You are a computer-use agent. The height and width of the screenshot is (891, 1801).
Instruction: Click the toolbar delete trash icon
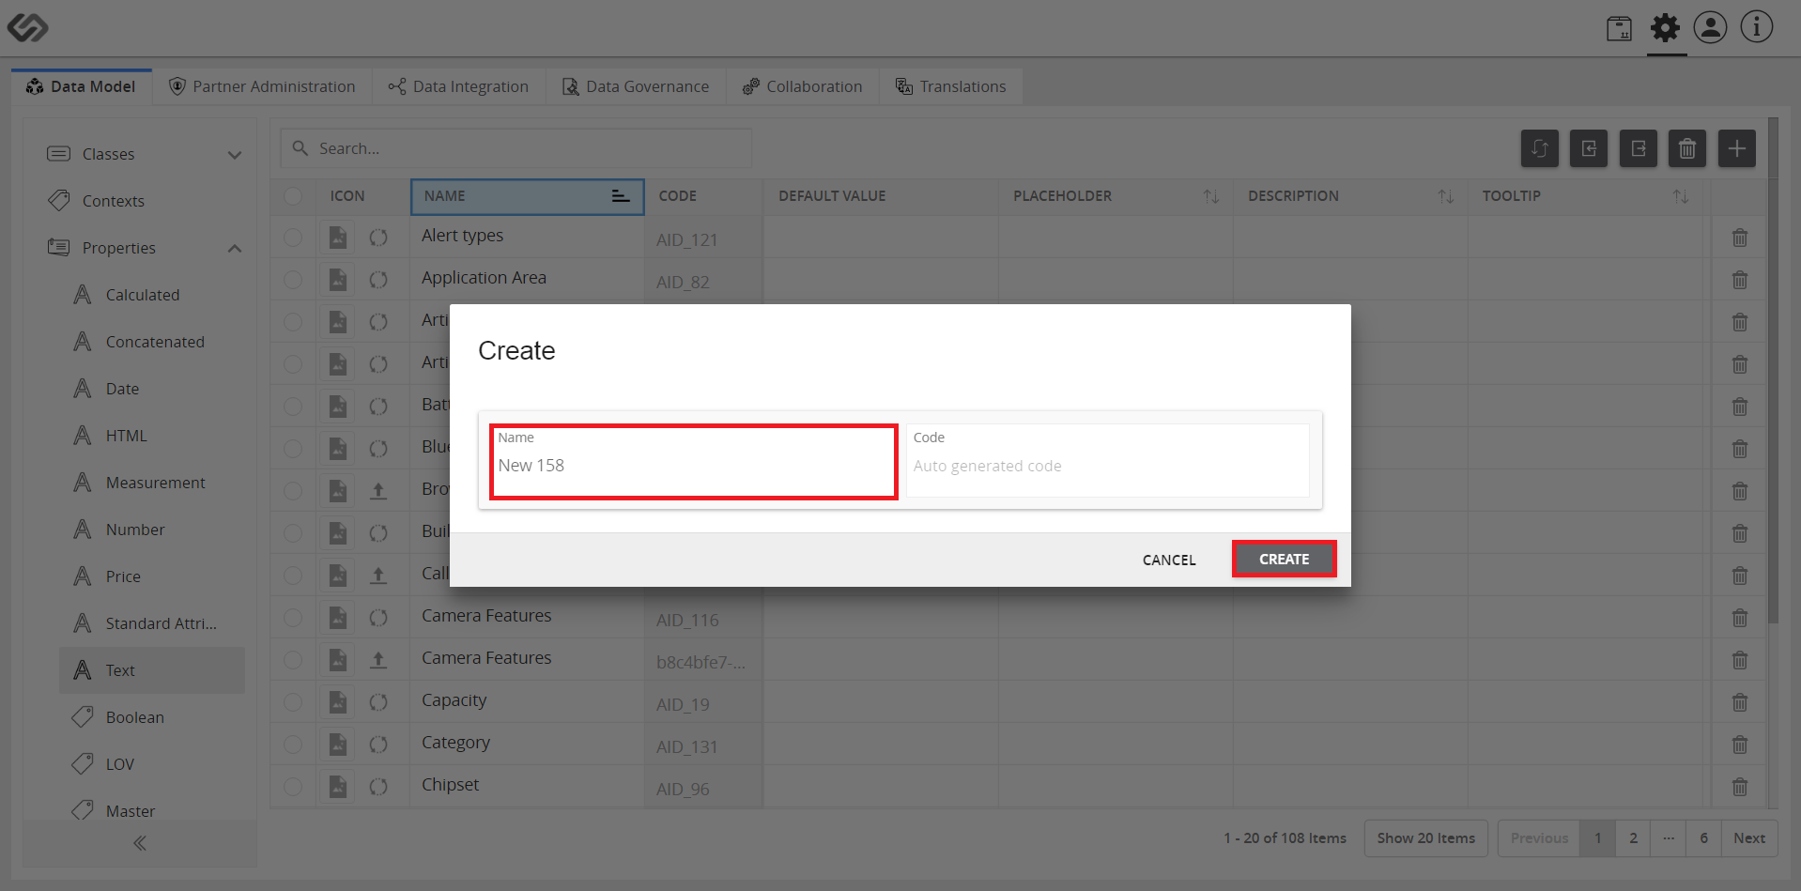[x=1687, y=148]
